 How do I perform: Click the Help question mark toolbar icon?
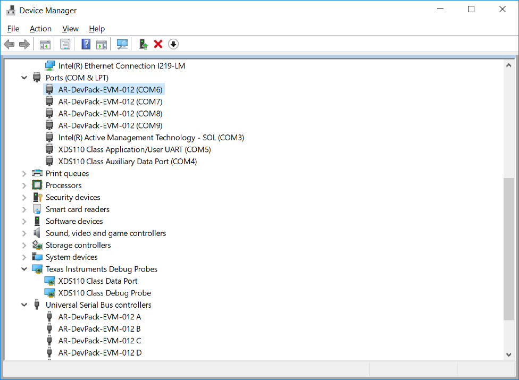pyautogui.click(x=86, y=44)
